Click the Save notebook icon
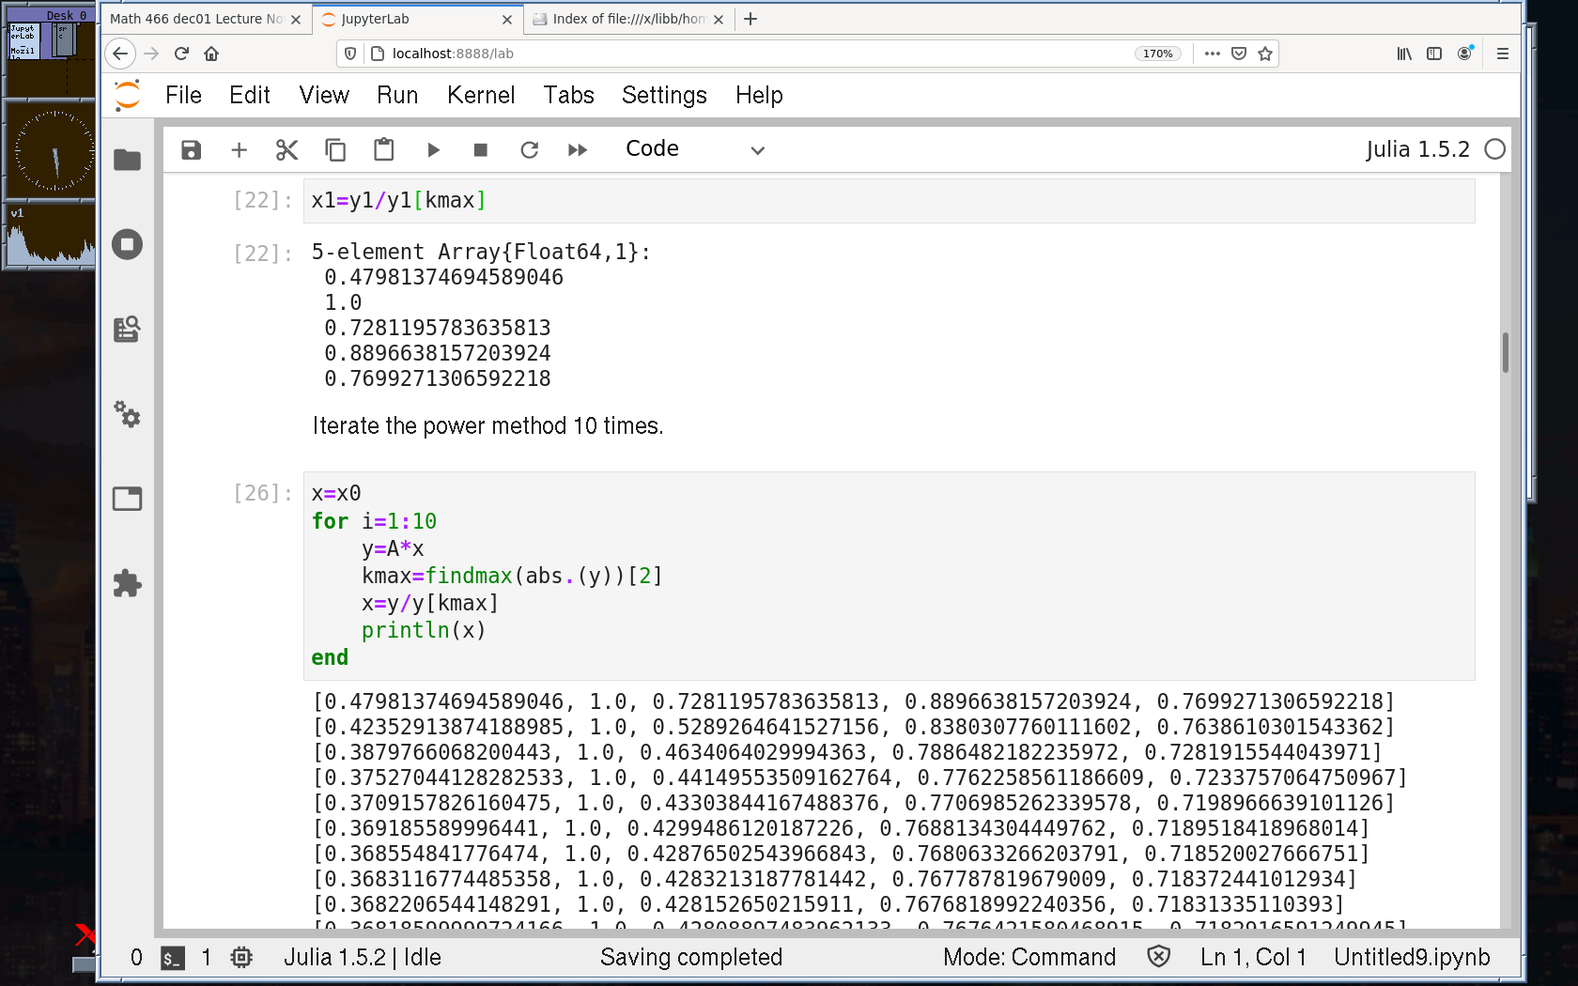1578x986 pixels. pos(191,150)
